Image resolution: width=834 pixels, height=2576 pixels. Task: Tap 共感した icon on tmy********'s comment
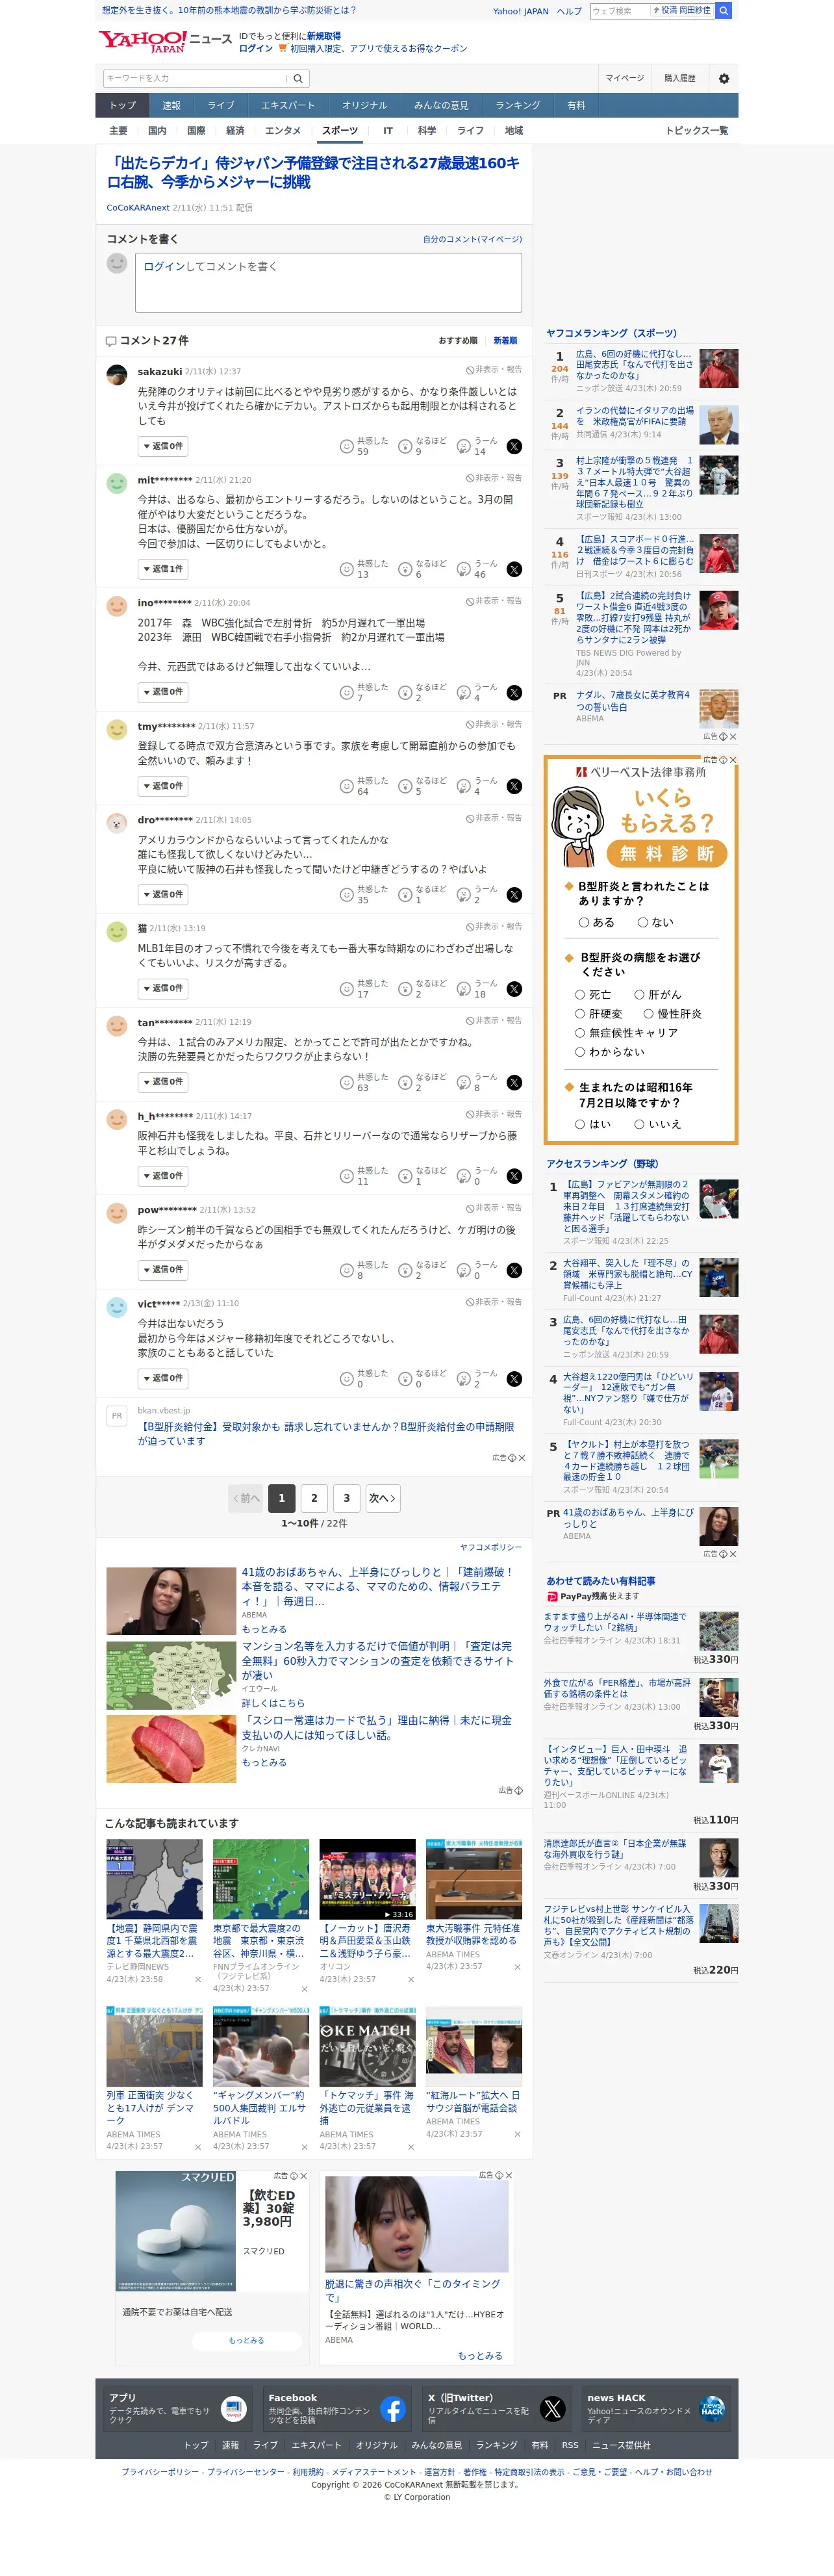[347, 787]
